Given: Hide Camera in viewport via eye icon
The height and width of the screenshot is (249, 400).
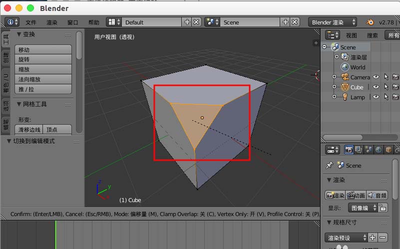Looking at the screenshot, I should (376, 77).
